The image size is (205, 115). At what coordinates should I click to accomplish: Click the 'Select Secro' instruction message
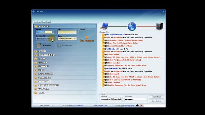124,80
